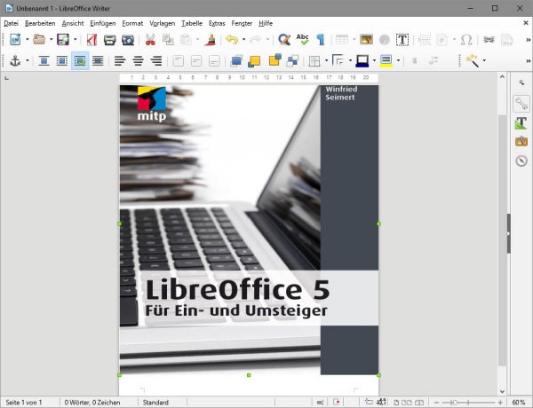
Task: Click the blue border color swatch
Action: tap(362, 61)
